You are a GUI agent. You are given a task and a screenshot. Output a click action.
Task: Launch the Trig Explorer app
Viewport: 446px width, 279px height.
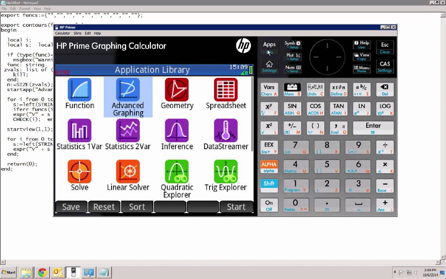226,171
